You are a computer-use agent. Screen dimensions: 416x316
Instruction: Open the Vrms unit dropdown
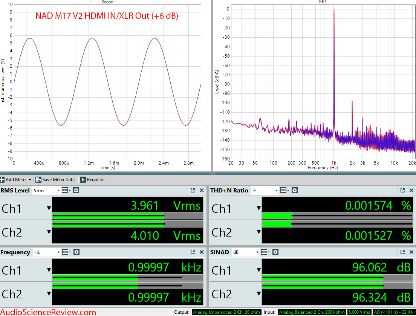[x=46, y=191]
